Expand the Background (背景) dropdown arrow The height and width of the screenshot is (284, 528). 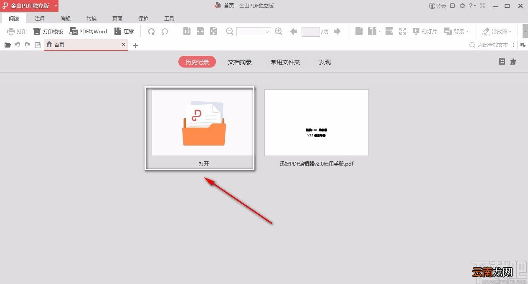pos(467,31)
